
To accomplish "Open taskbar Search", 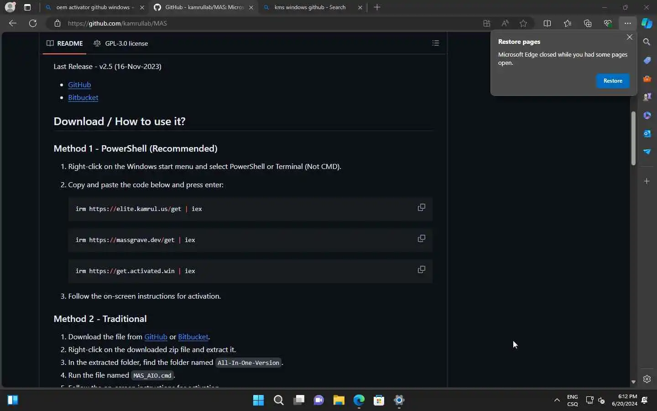I will [x=279, y=400].
